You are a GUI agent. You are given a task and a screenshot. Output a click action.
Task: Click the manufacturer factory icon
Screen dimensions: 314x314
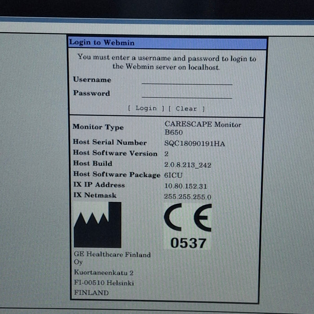[x=97, y=225]
